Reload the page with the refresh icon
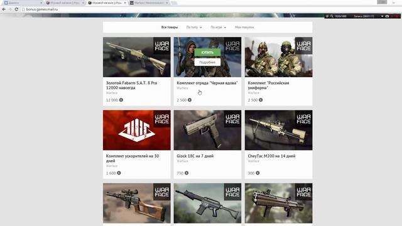Viewport: 402px width, 226px height. tap(16, 9)
